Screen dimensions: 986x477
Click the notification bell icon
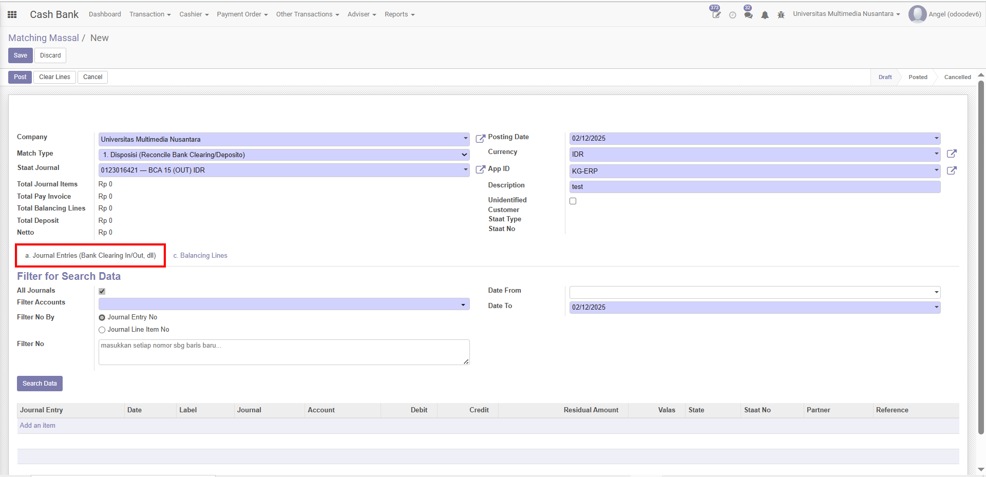[x=765, y=15]
